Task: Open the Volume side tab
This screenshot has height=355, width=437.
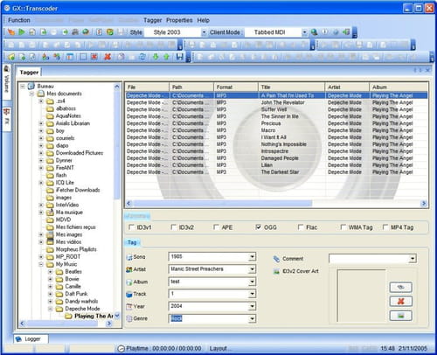Action: click(7, 81)
